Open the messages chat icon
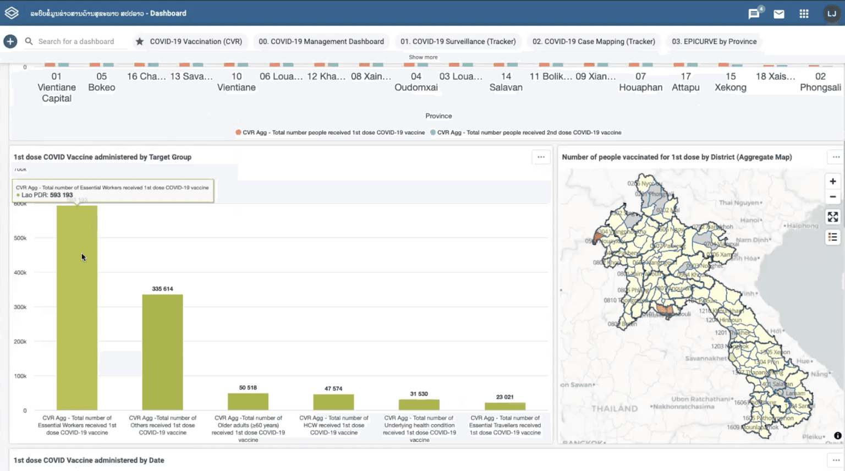This screenshot has width=845, height=471. 754,14
